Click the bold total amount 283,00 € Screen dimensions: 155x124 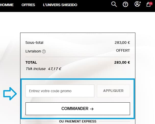coord(122,62)
